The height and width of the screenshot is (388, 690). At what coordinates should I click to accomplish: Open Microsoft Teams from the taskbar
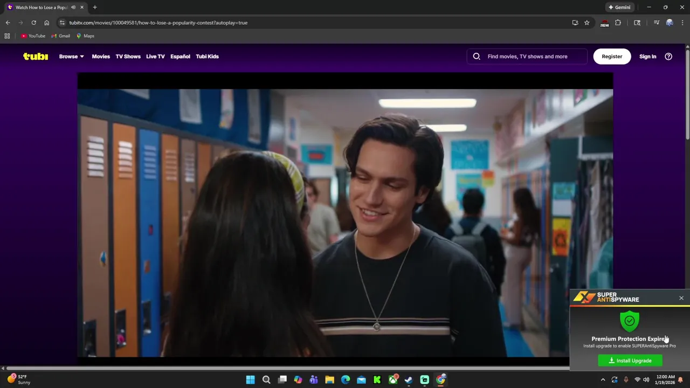click(x=314, y=380)
